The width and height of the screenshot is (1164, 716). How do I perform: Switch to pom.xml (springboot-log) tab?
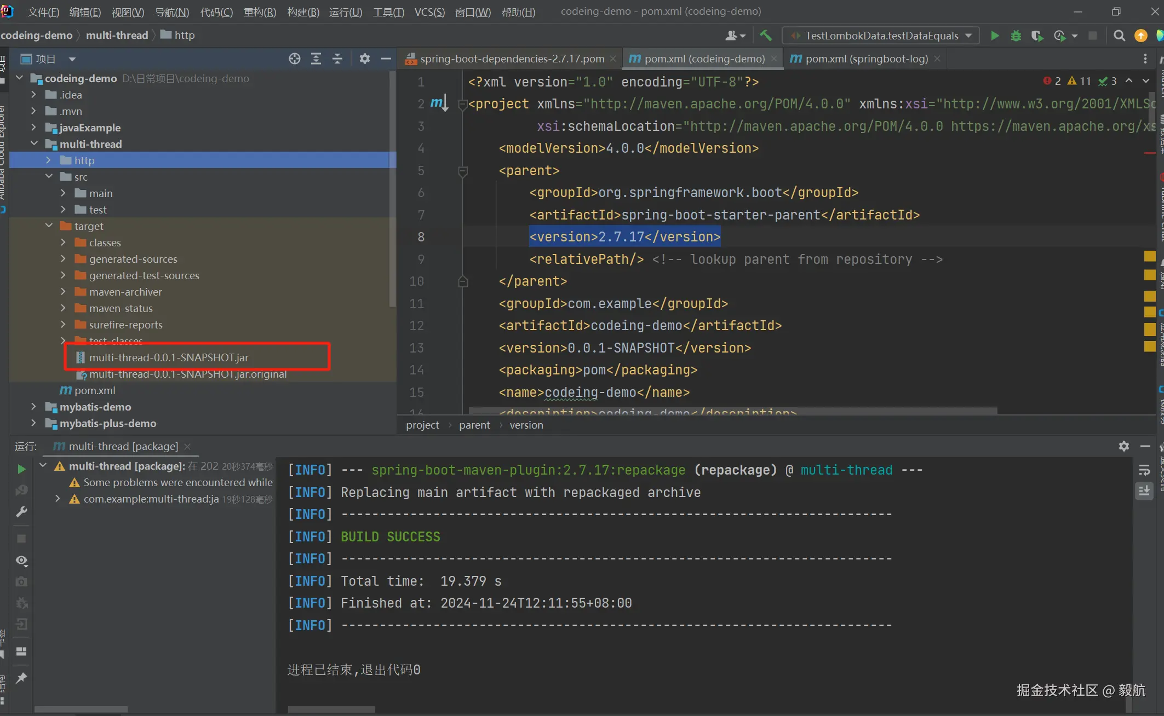point(866,59)
